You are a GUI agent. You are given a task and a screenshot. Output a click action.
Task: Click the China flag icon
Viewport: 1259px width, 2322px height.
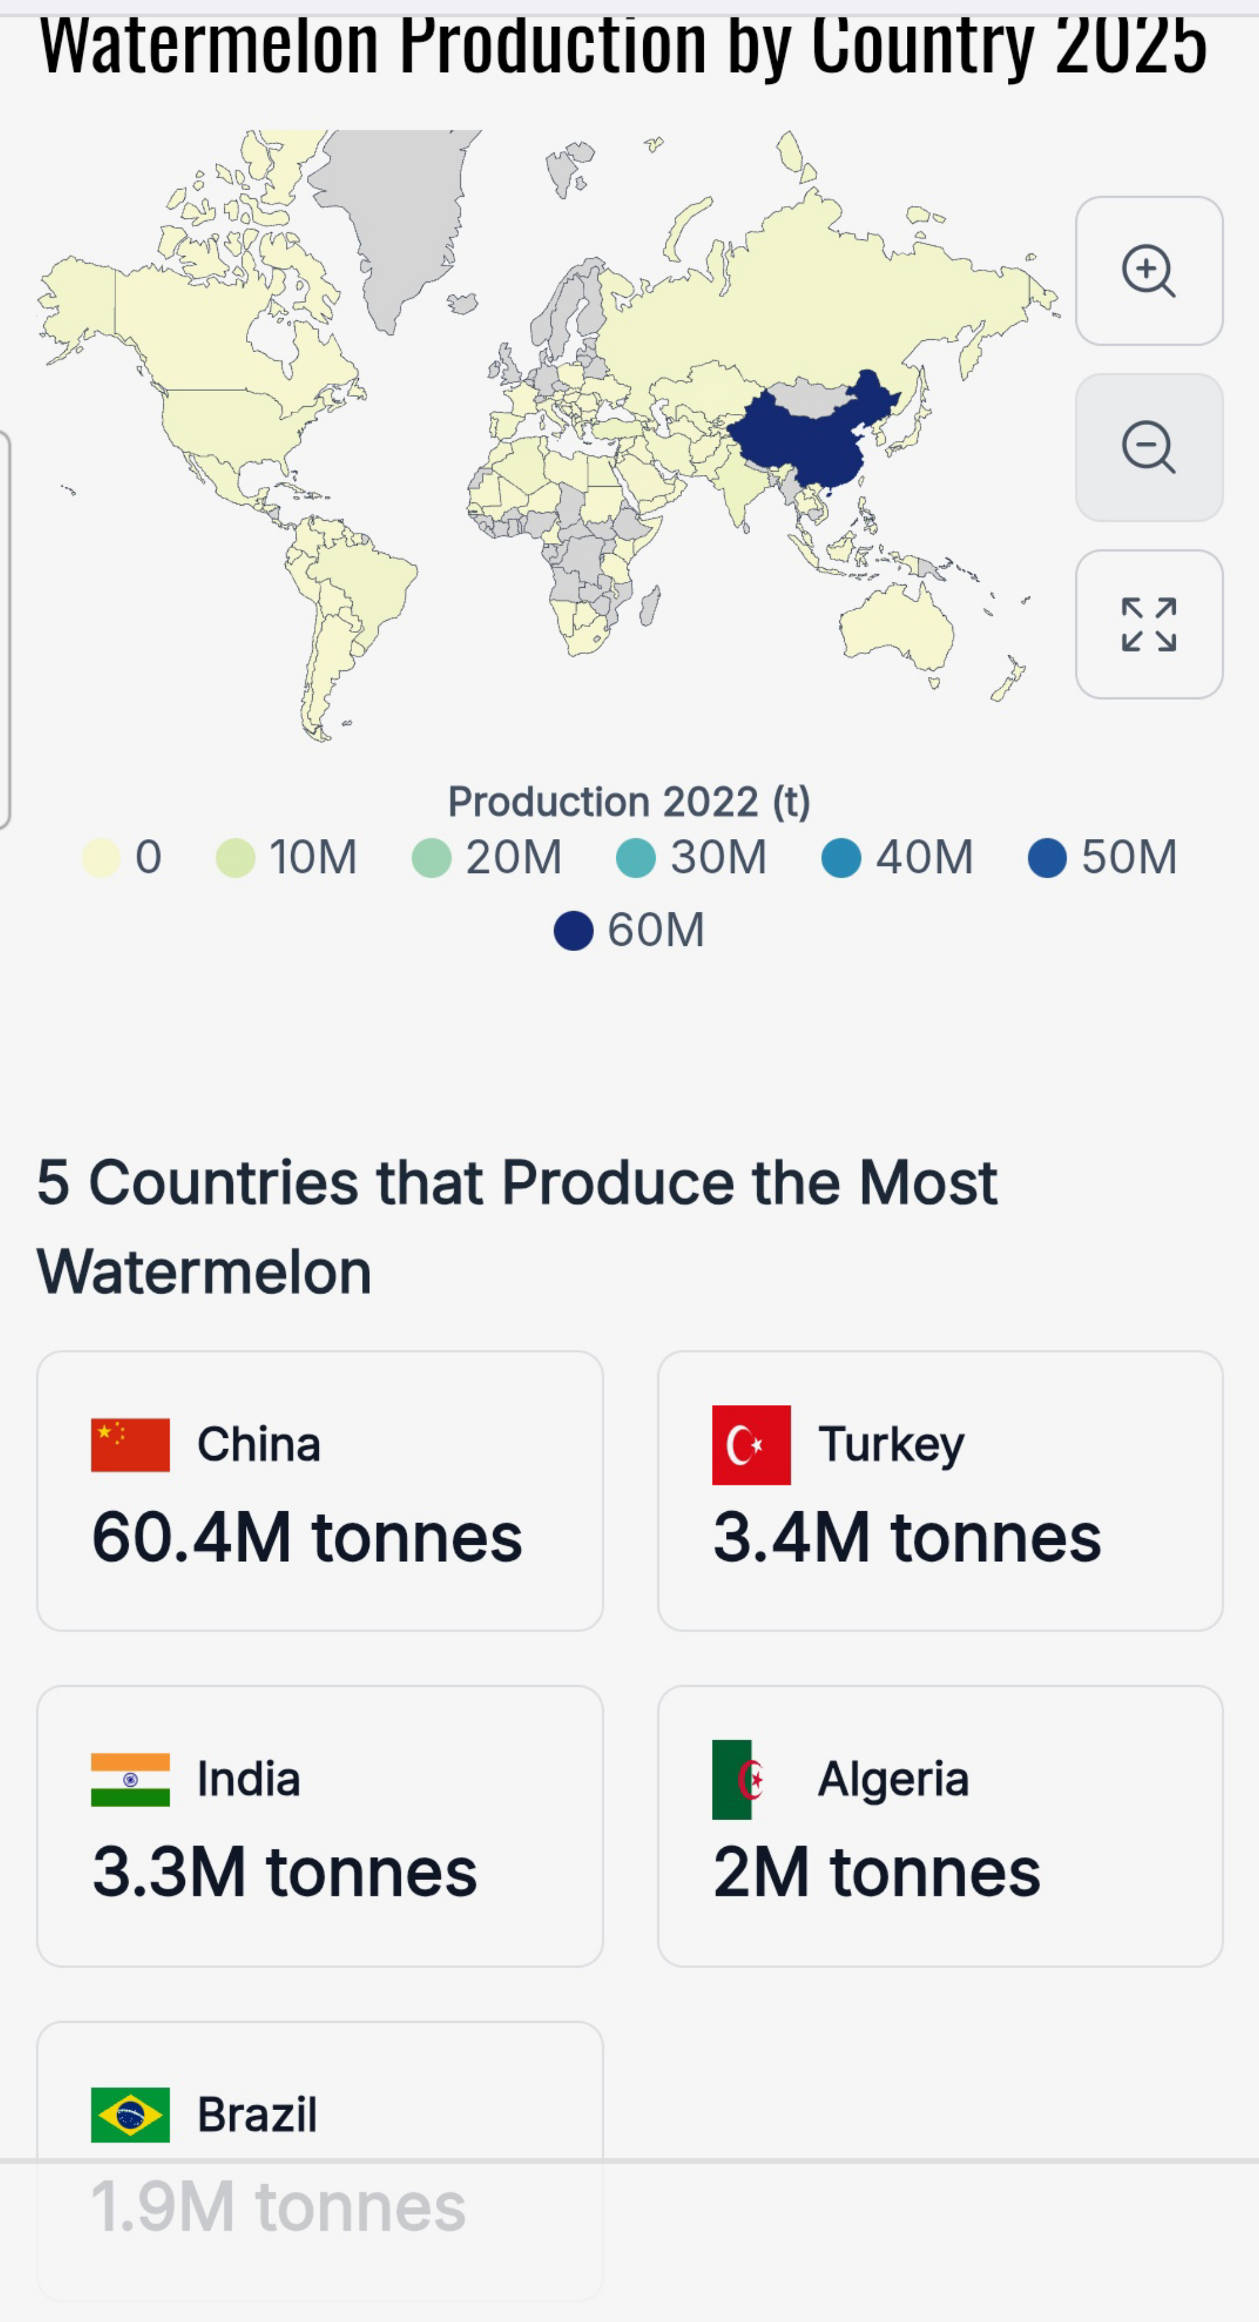tap(130, 1445)
